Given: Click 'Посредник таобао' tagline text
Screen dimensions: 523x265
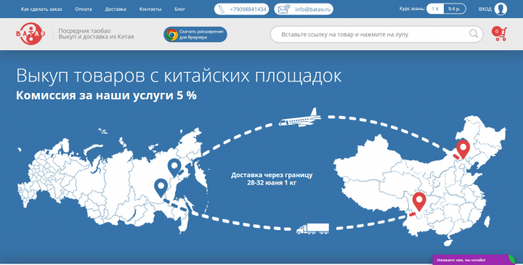Looking at the screenshot, I should pyautogui.click(x=84, y=30).
